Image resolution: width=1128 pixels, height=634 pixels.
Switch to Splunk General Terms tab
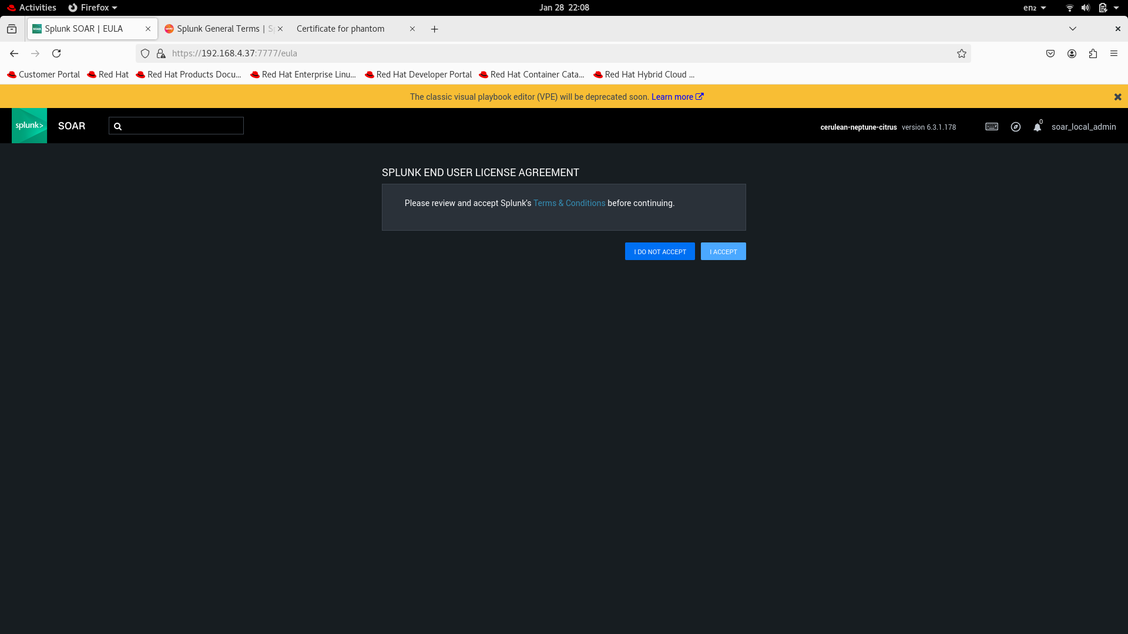pos(219,29)
